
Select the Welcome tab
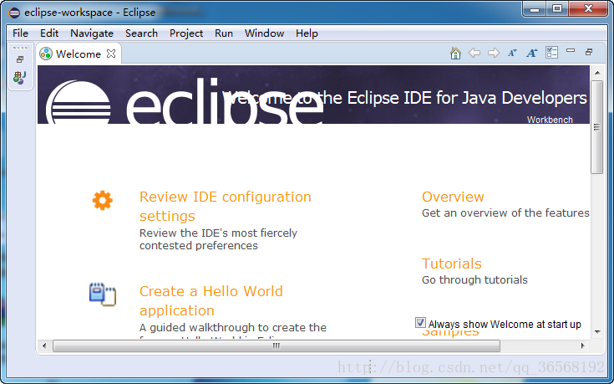pos(79,54)
